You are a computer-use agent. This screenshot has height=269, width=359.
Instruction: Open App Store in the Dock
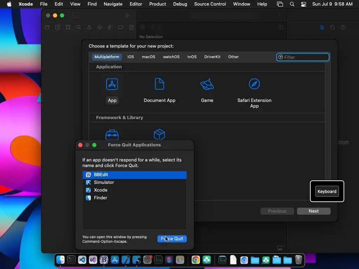[115, 260]
